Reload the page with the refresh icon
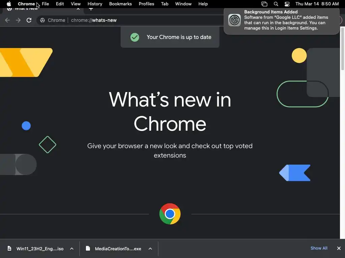This screenshot has width=345, height=258. pos(29,20)
